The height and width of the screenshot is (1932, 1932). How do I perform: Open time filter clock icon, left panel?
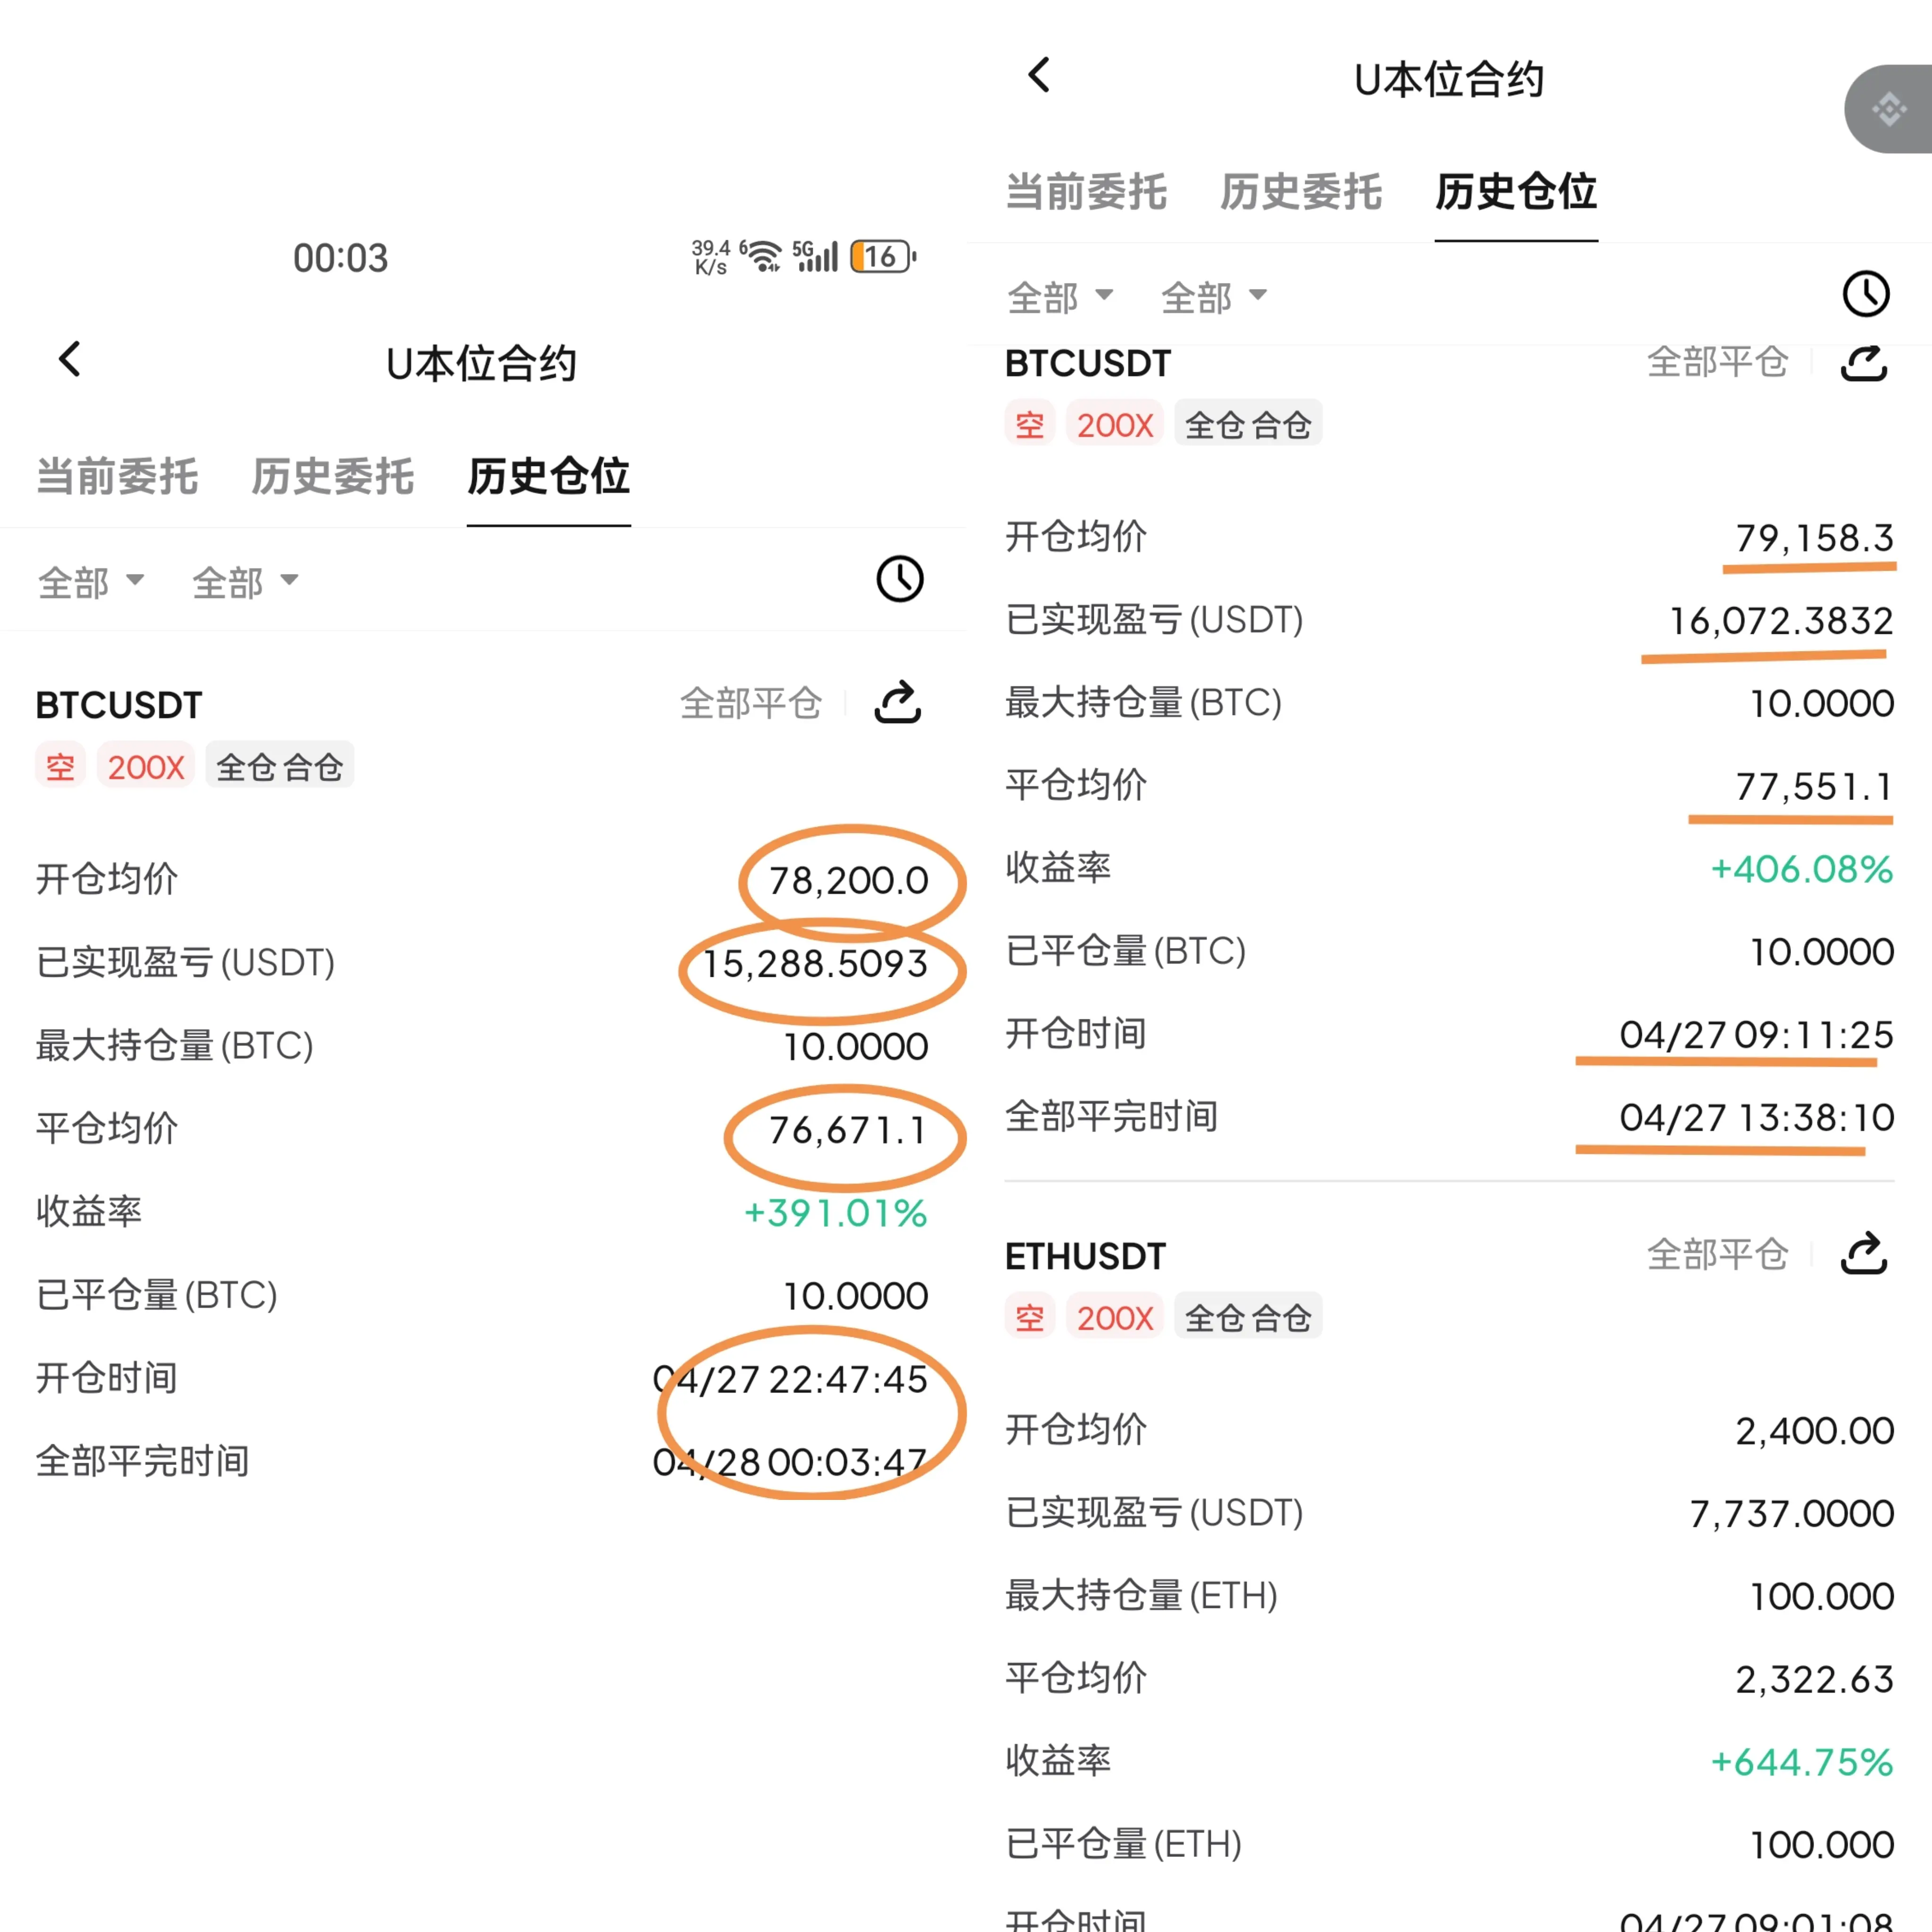[x=899, y=579]
